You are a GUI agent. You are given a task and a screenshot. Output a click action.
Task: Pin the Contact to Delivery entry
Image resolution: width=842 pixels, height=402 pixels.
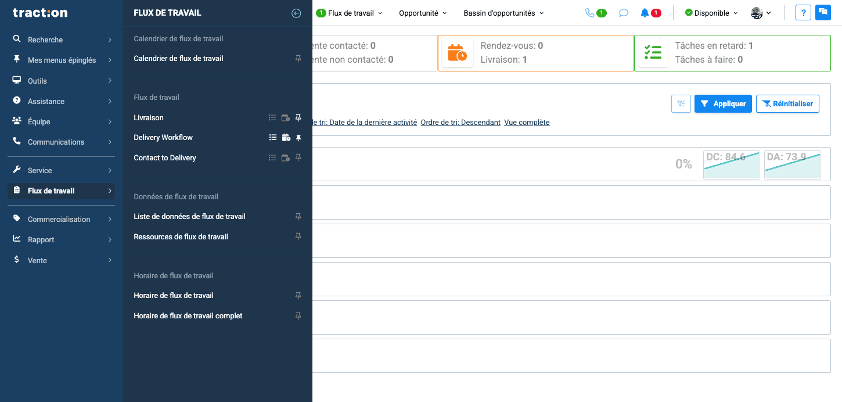(298, 158)
